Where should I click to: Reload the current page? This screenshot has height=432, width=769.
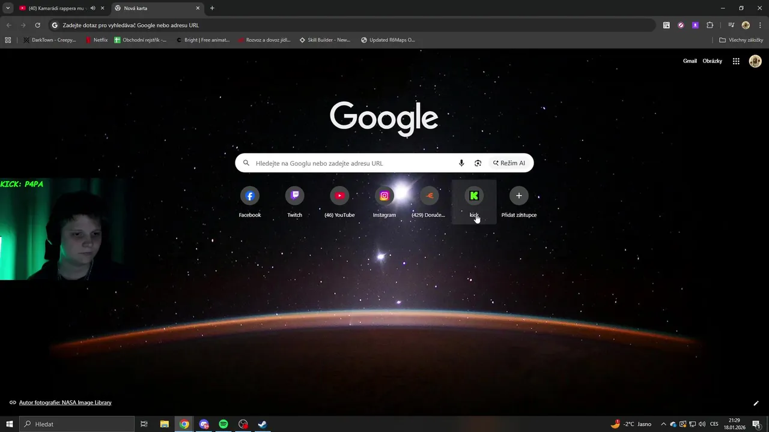click(x=37, y=25)
